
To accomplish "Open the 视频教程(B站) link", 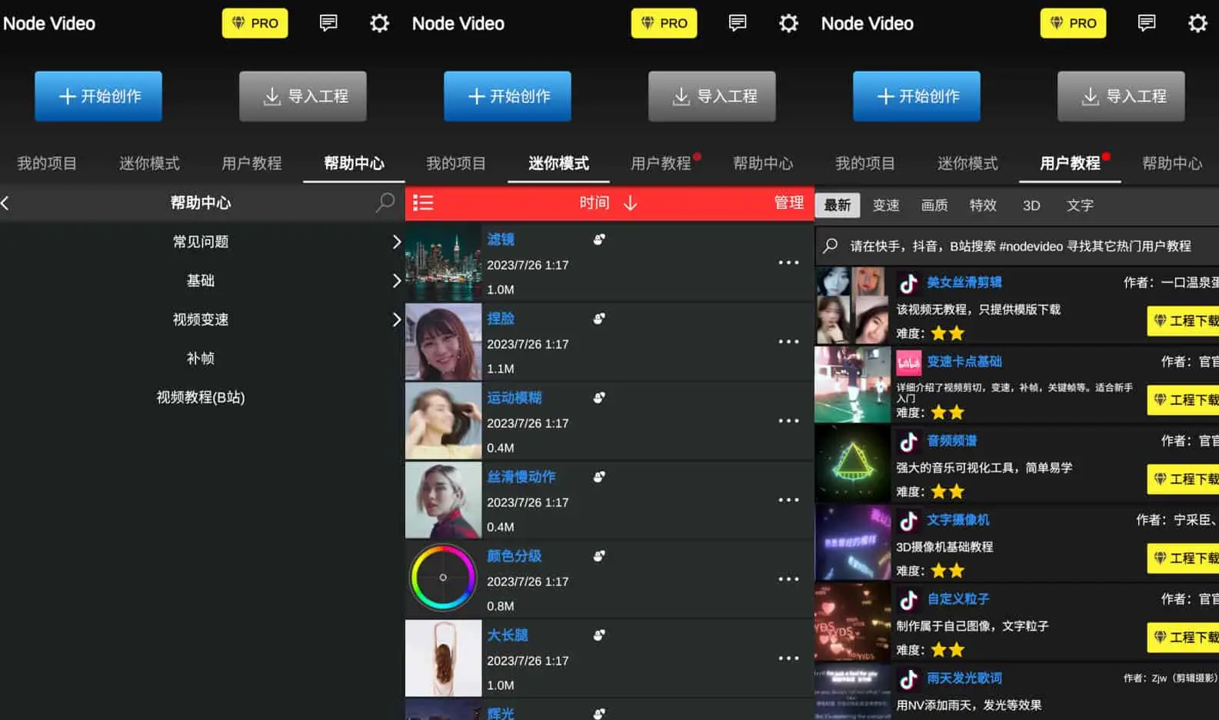I will coord(201,397).
